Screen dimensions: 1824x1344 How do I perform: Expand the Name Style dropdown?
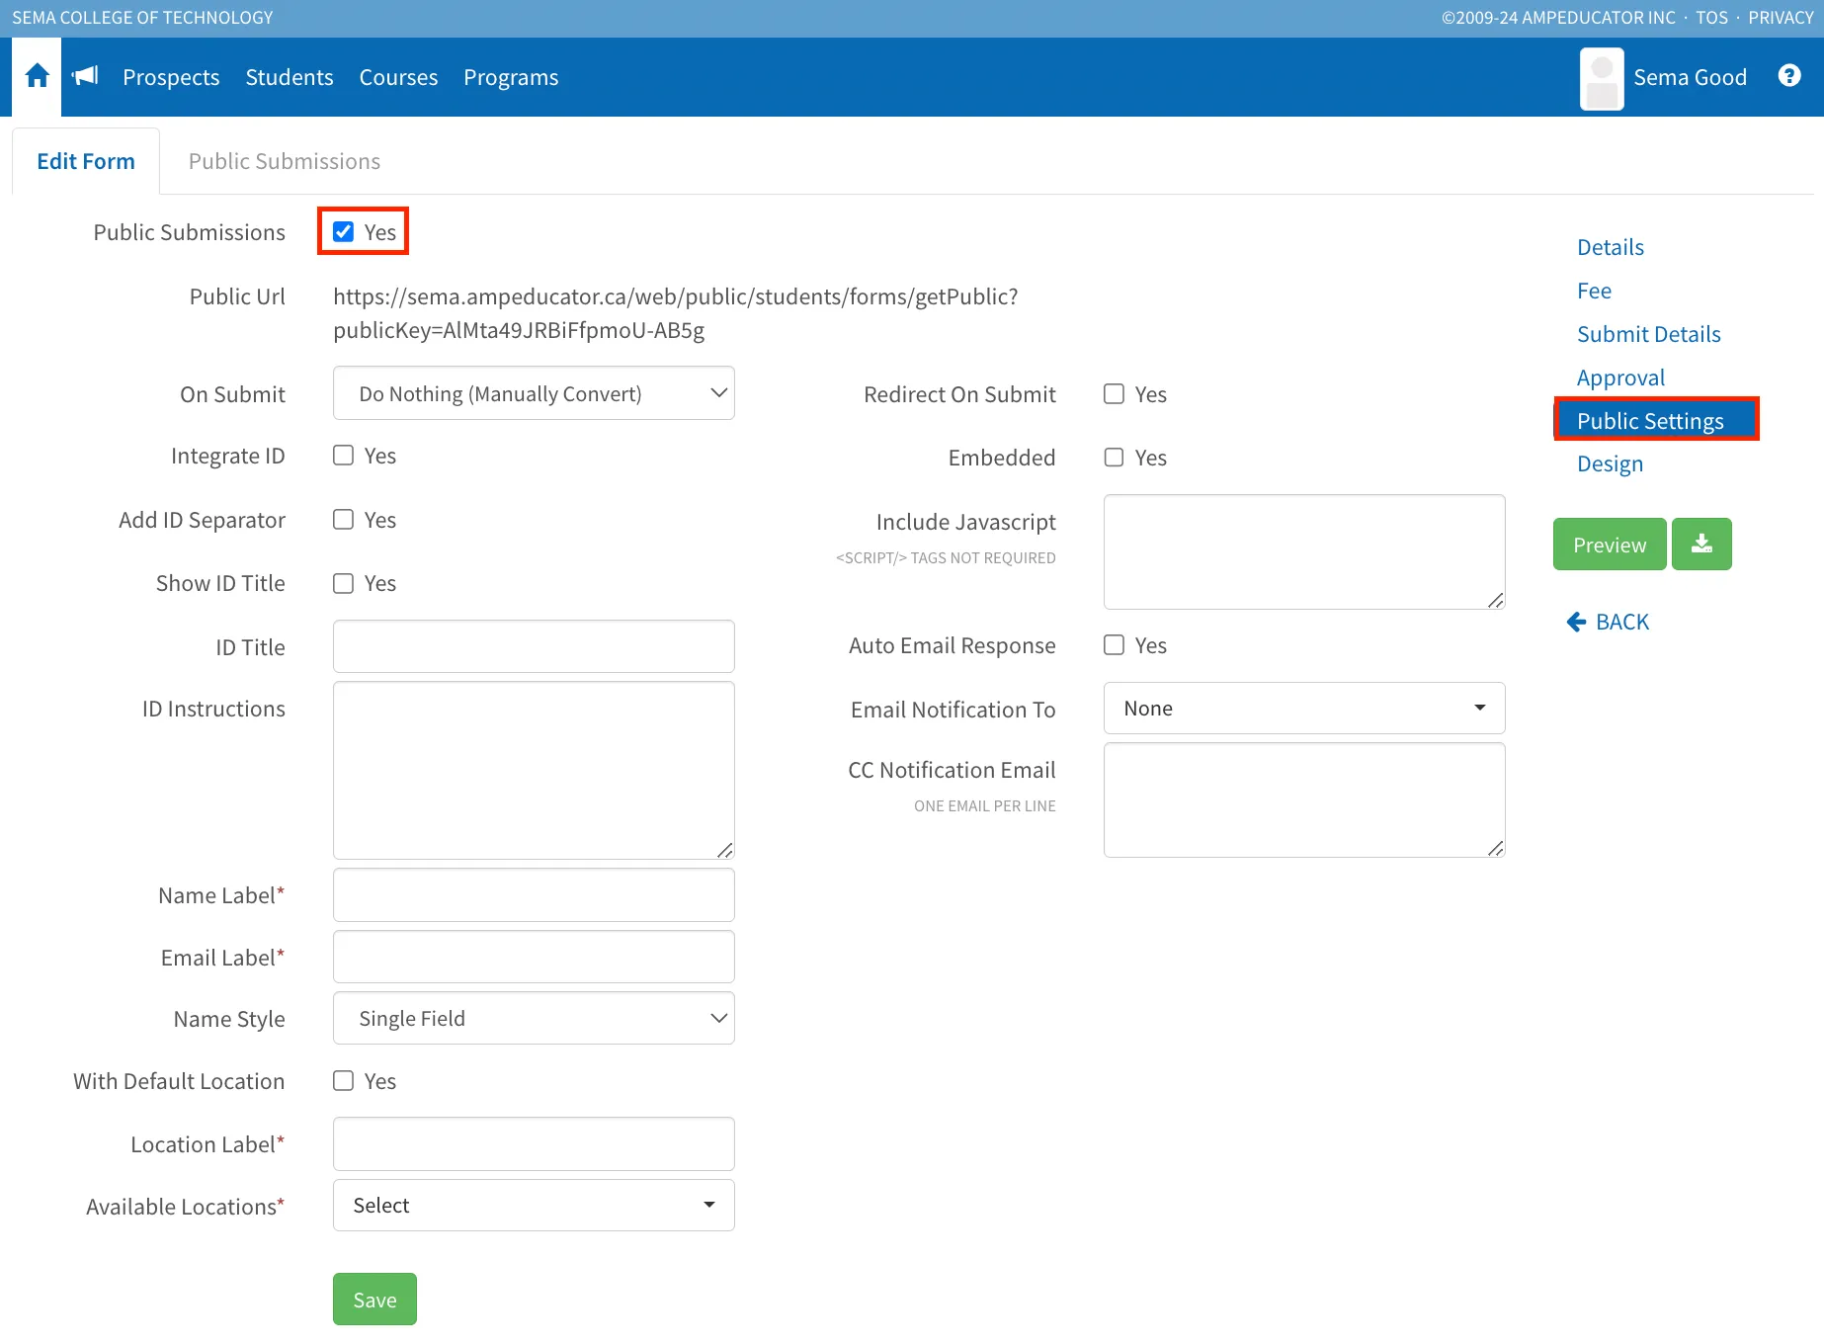coord(534,1018)
